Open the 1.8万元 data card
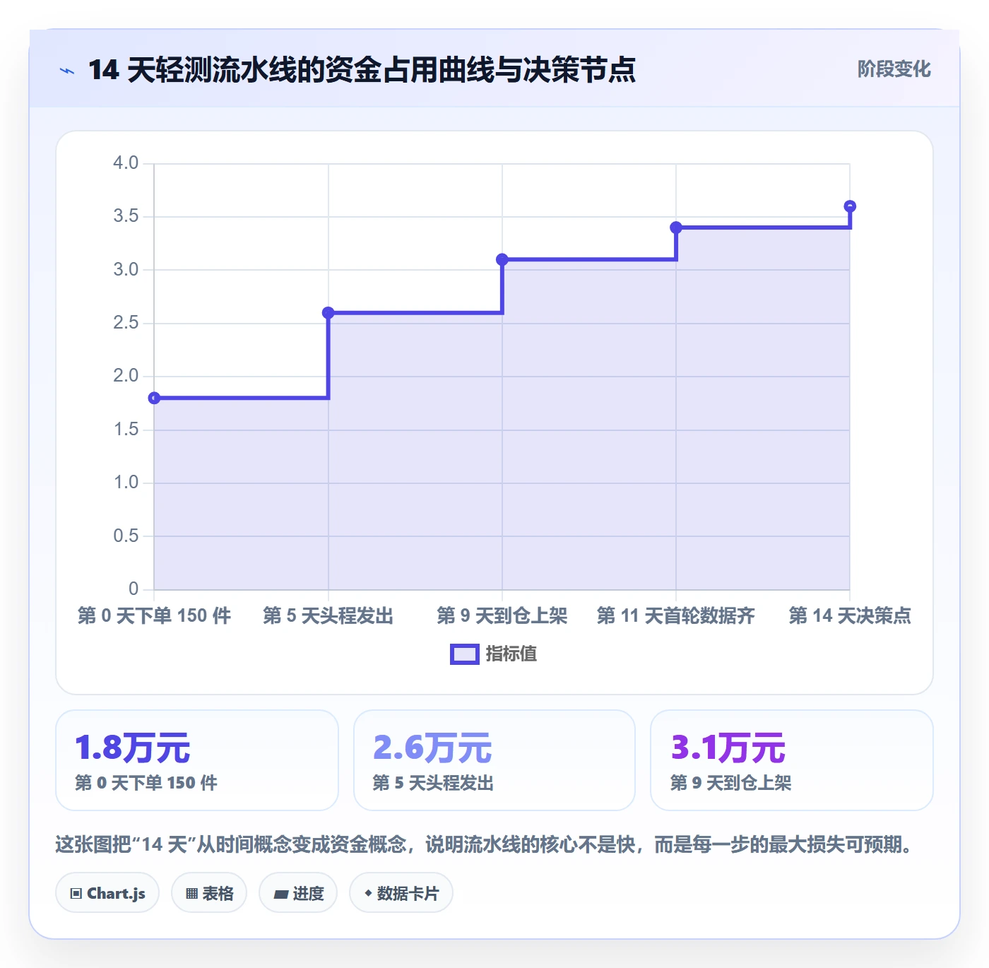Screen dimensions: 989x968 point(197,760)
